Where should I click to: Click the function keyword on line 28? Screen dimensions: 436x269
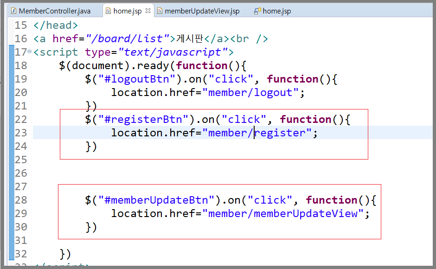pyautogui.click(x=332, y=200)
